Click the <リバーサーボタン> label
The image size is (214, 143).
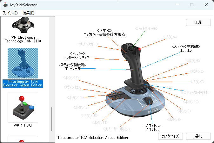117,129
